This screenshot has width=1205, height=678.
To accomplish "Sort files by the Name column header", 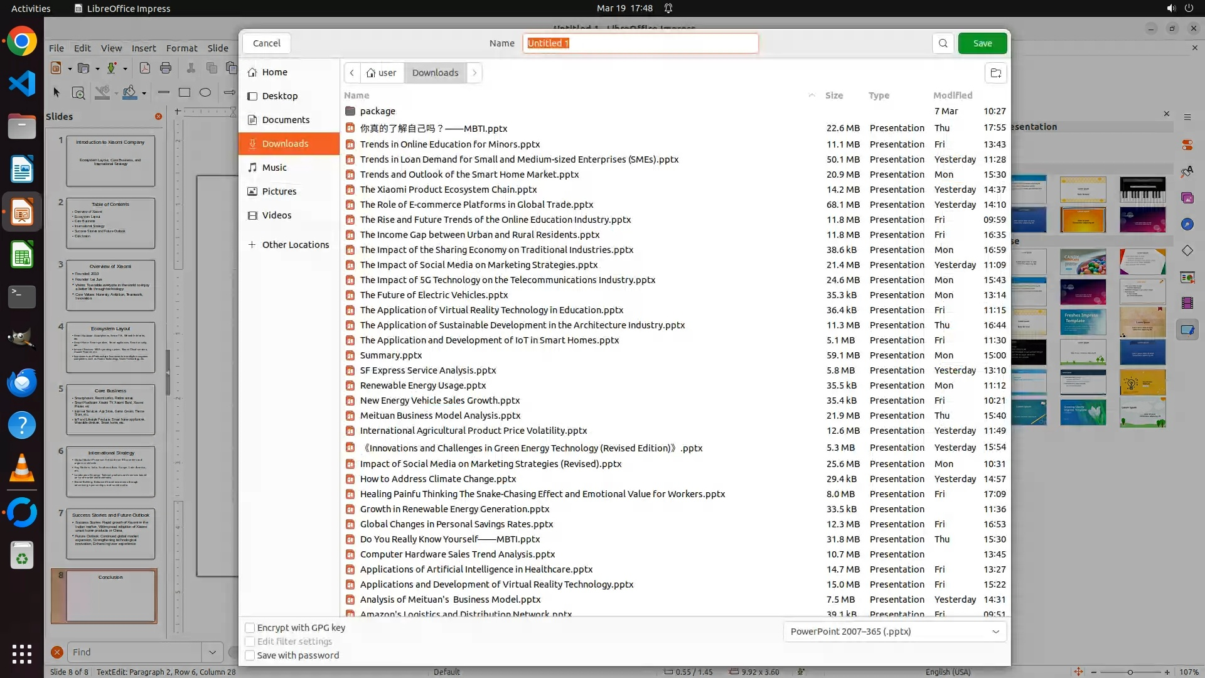I will [x=356, y=95].
